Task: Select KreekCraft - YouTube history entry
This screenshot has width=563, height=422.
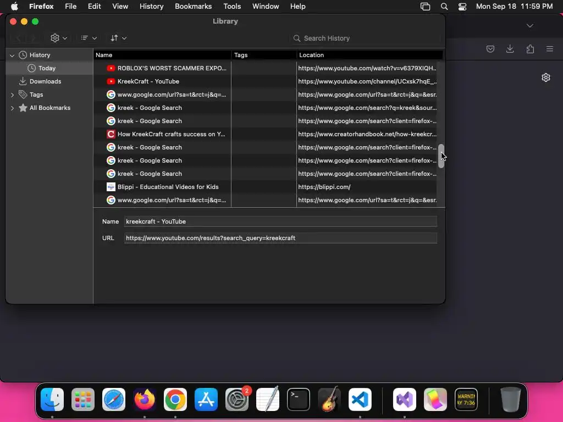Action: [x=148, y=81]
